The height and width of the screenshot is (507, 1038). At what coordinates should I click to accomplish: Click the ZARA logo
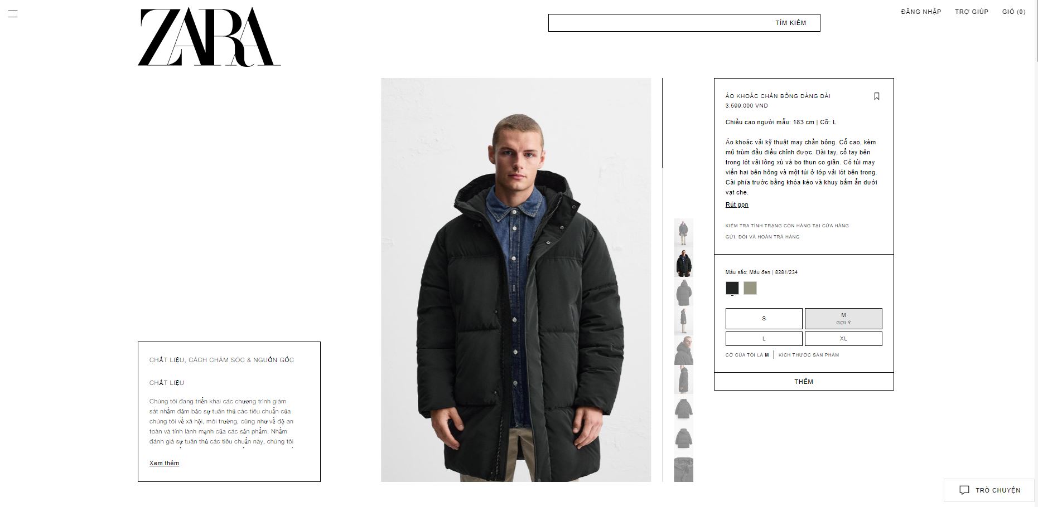coord(209,37)
